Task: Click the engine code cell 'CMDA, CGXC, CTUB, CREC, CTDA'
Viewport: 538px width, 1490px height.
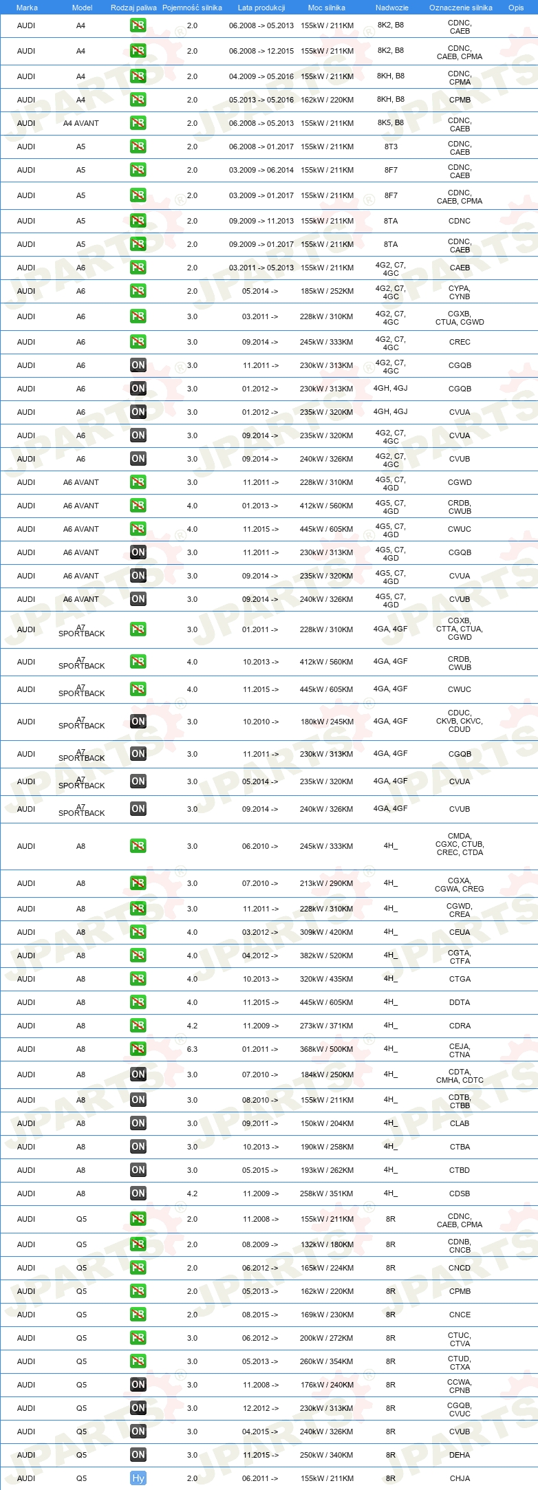Action: pos(460,844)
